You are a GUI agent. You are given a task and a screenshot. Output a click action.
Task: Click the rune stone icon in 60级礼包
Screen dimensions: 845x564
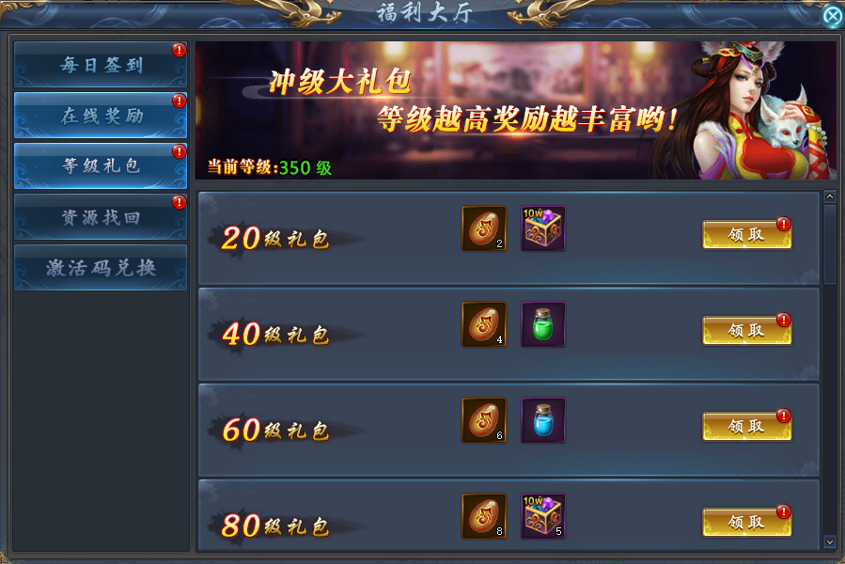(x=484, y=420)
